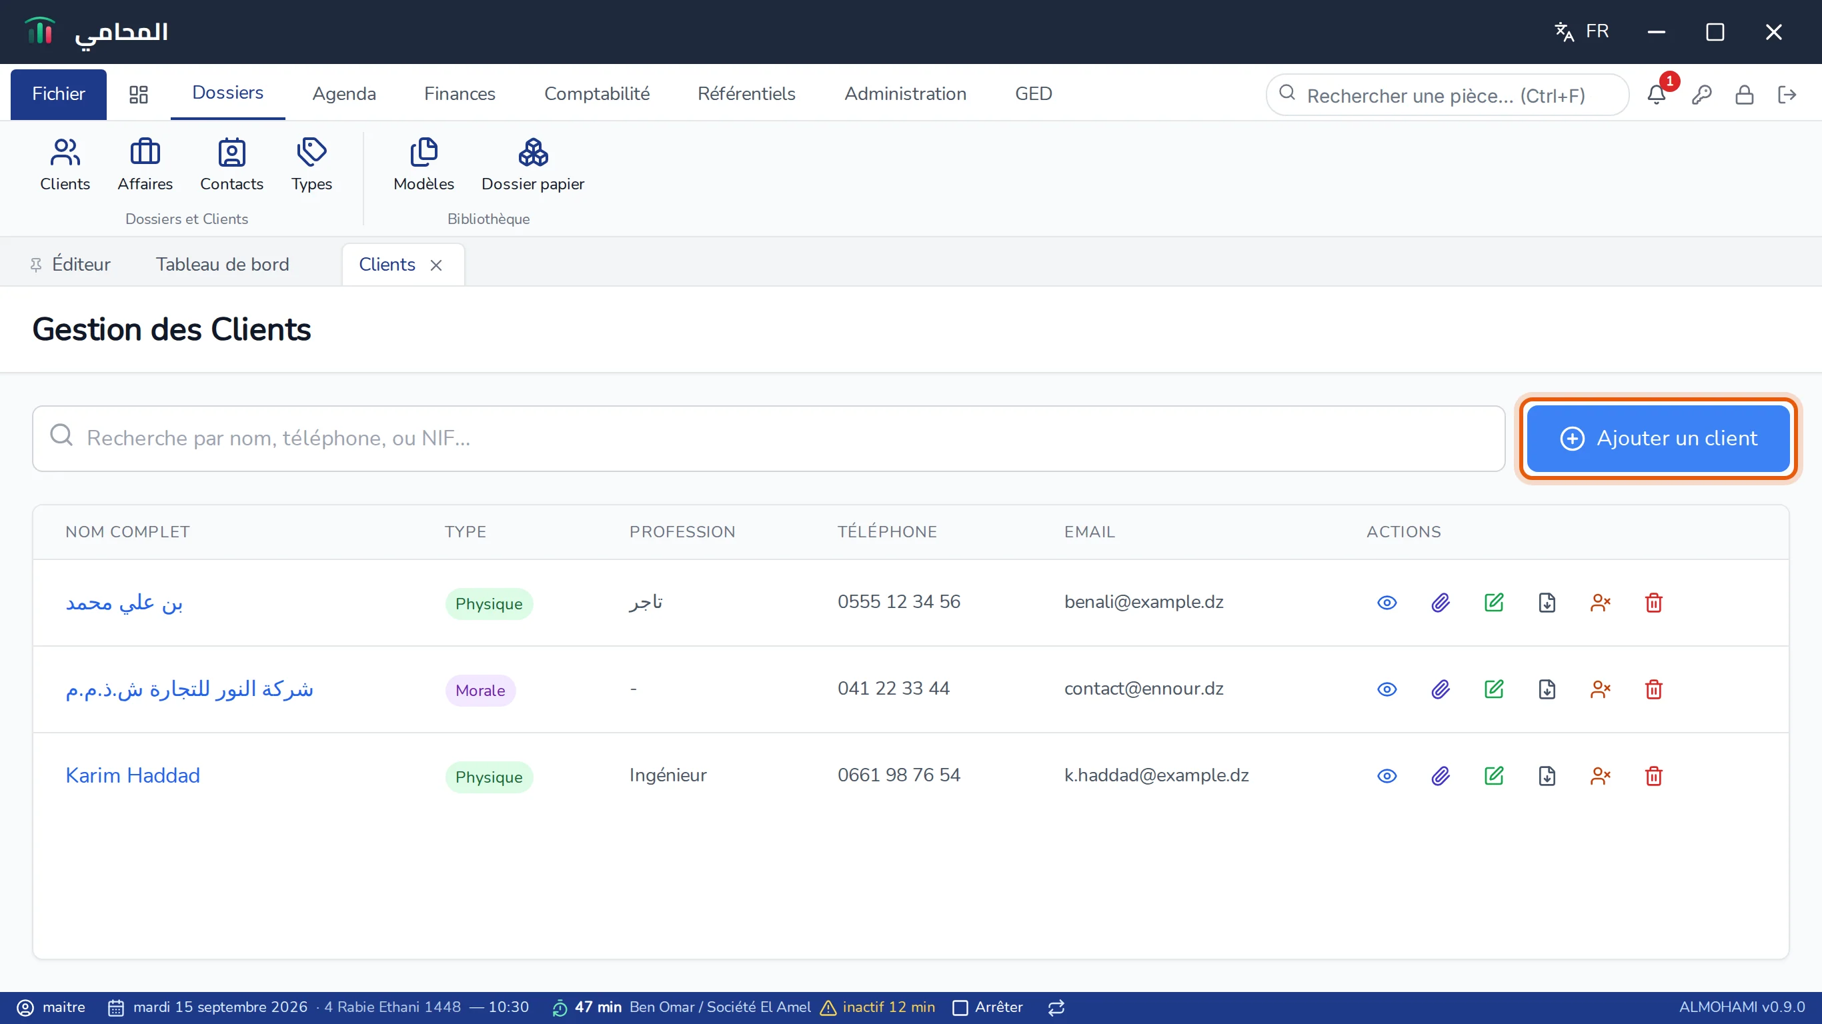Viewport: 1822px width, 1024px height.
Task: Open the pinned Éditeur tab
Action: [70, 265]
